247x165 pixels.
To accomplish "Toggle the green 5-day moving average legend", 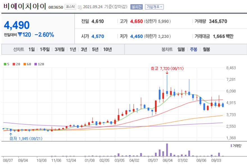I will click(7, 64).
